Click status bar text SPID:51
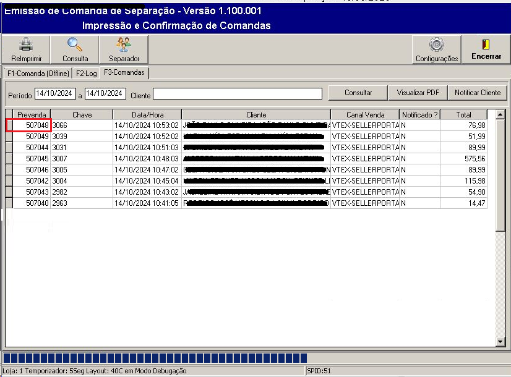Image resolution: width=511 pixels, height=377 pixels. [319, 371]
